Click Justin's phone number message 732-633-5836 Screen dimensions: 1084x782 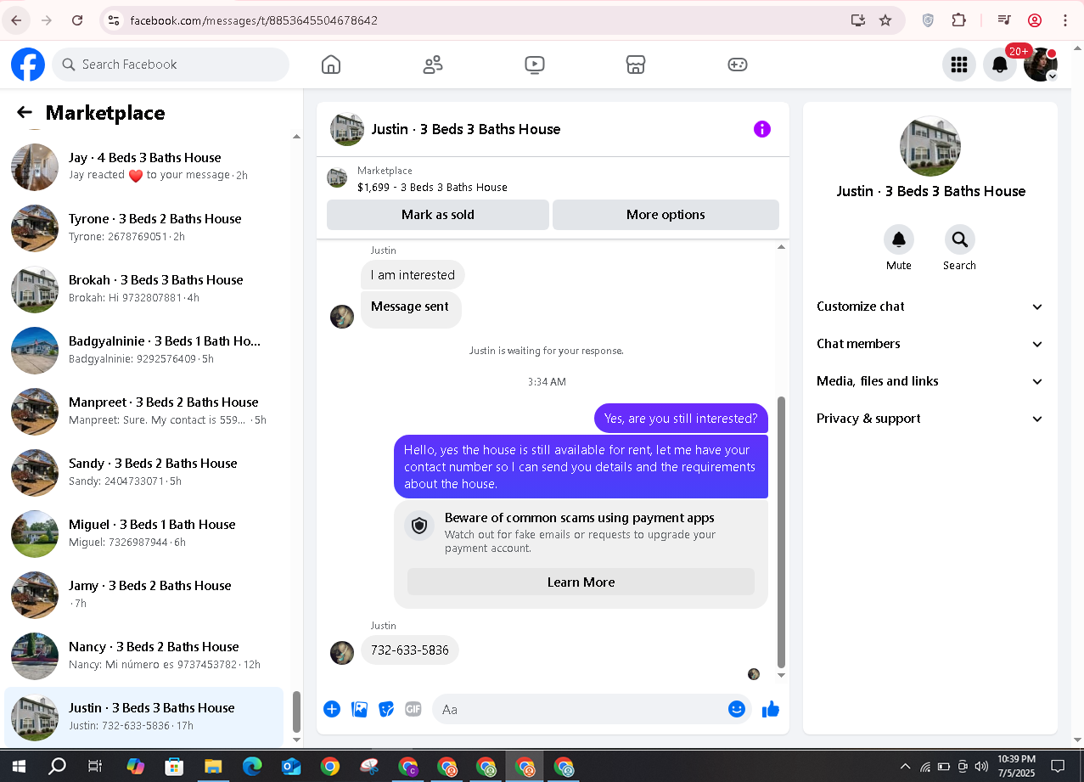410,650
